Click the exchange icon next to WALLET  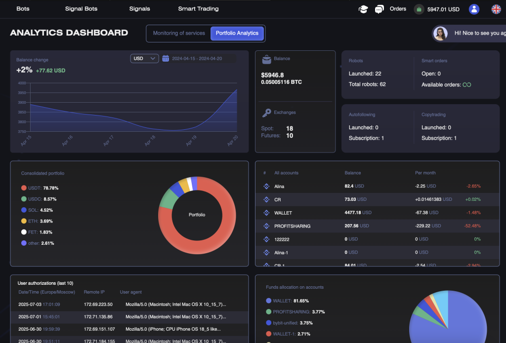pos(266,213)
